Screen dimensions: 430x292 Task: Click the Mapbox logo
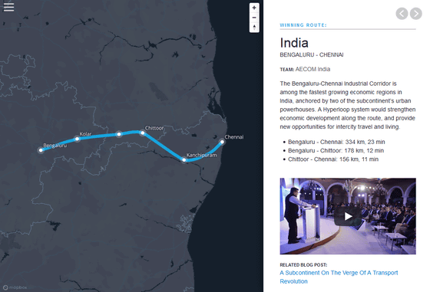point(15,287)
